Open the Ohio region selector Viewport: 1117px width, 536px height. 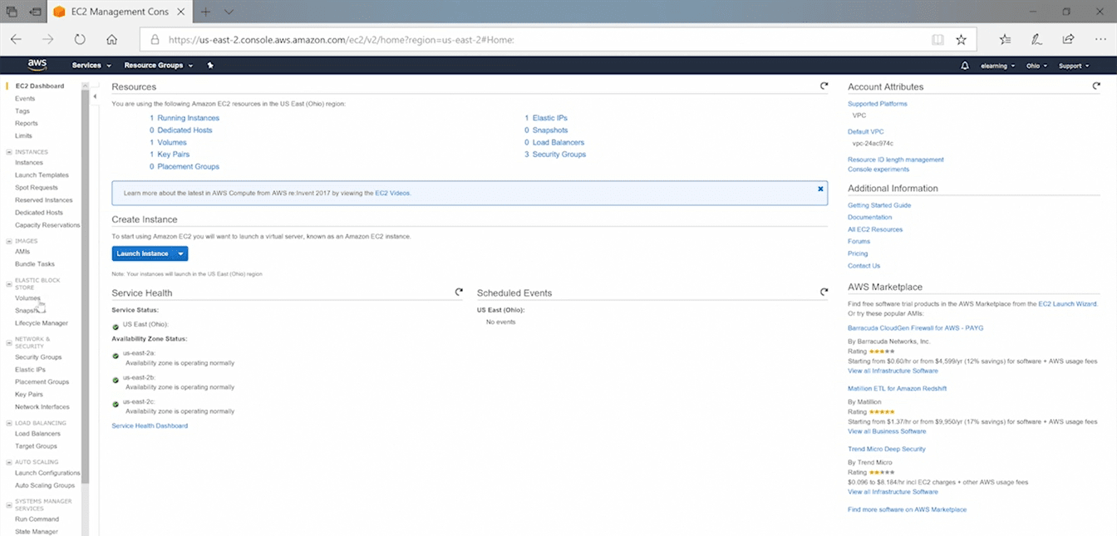[1036, 66]
